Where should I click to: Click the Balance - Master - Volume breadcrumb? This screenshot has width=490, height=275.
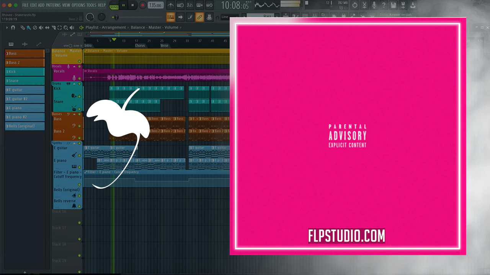pos(155,27)
